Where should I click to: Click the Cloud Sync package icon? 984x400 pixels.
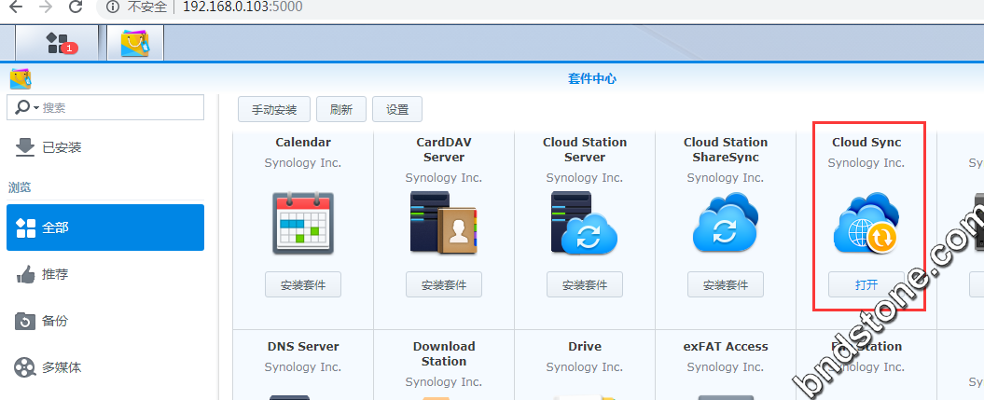click(x=866, y=224)
